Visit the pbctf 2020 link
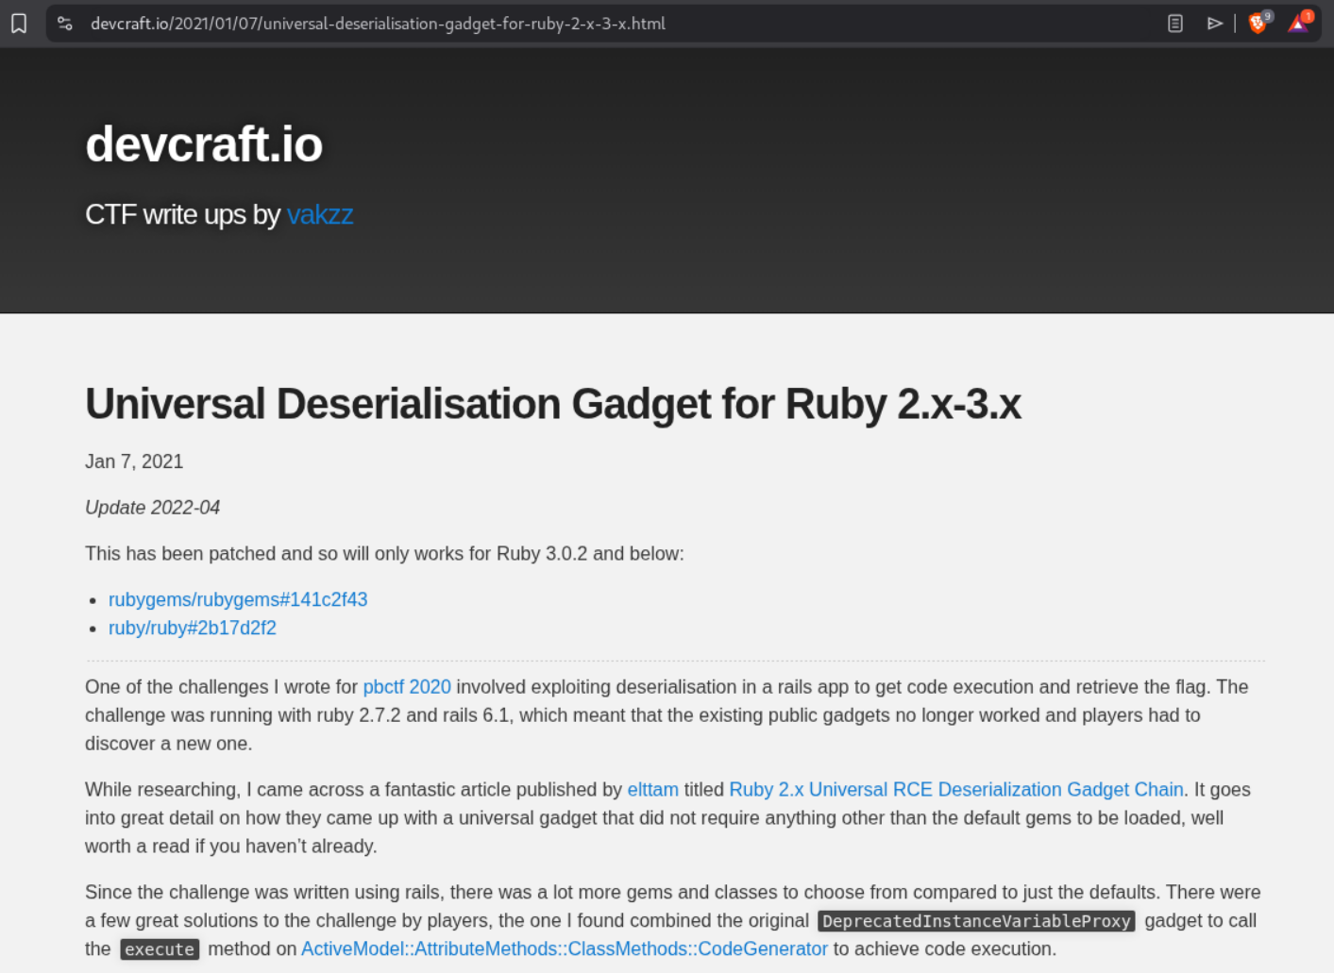This screenshot has height=973, width=1334. [x=407, y=687]
